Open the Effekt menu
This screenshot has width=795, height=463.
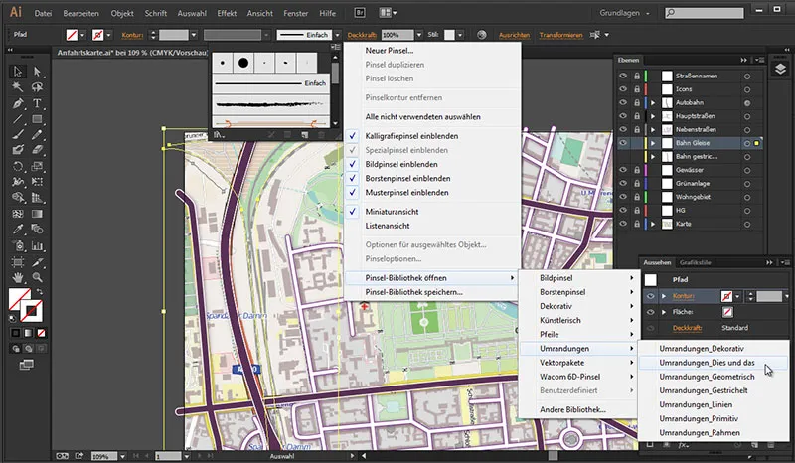coord(227,13)
